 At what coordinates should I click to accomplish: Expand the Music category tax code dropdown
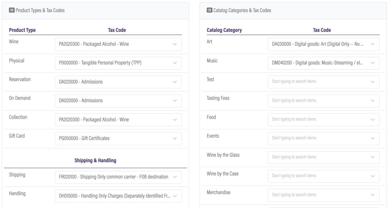[x=324, y=63]
